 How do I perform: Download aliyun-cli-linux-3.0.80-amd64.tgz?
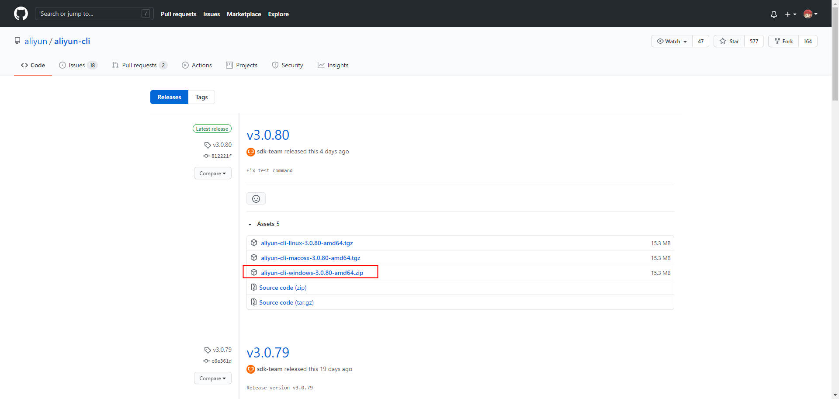[x=307, y=243]
